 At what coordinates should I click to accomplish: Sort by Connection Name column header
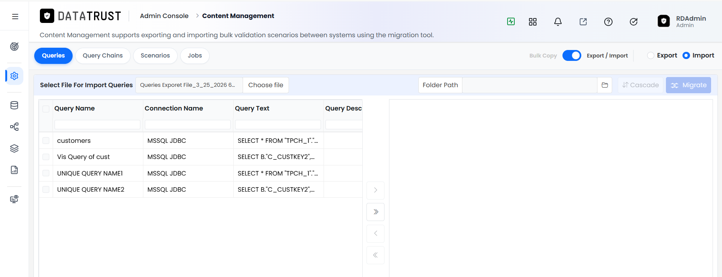pyautogui.click(x=174, y=108)
